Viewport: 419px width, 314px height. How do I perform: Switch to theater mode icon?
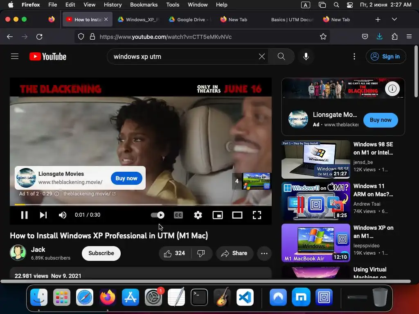(237, 215)
